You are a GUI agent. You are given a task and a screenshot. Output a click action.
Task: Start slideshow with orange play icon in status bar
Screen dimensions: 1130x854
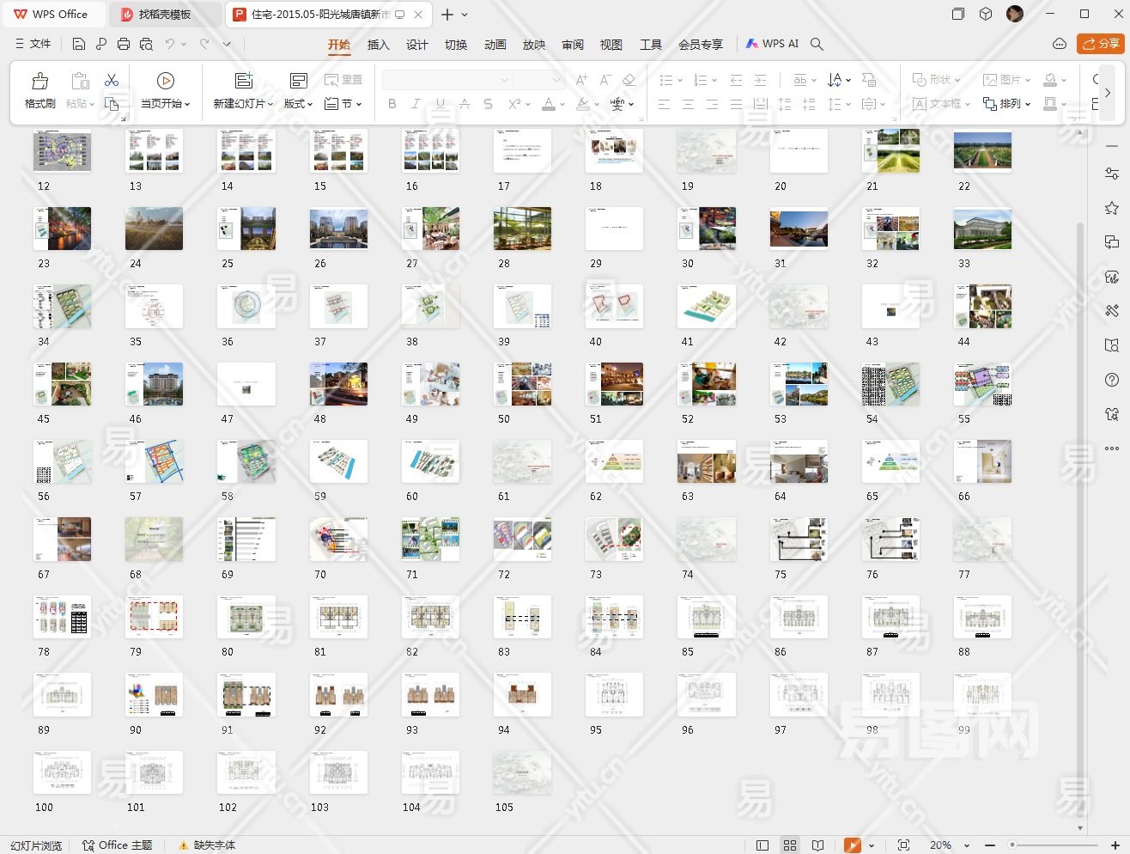(x=852, y=845)
